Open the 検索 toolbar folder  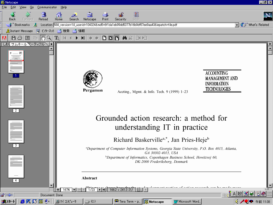tap(63, 31)
